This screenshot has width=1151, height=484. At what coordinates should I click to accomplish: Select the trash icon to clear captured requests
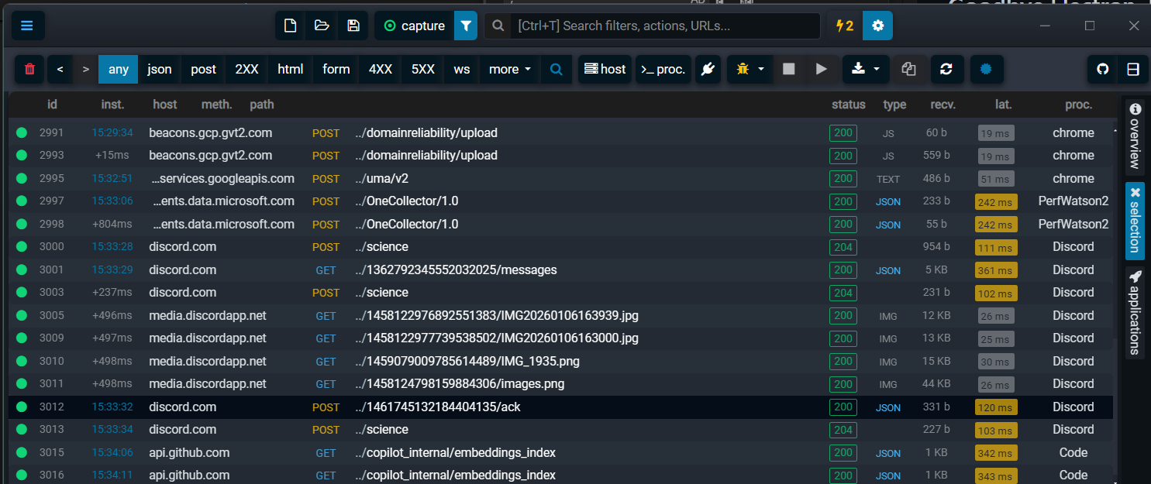click(29, 69)
